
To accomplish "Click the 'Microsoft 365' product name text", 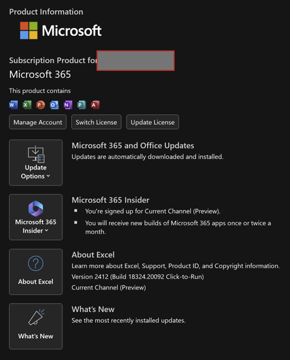I will [40, 75].
